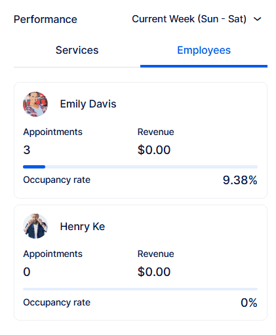
Task: Click the chevron next to Current Week
Action: click(x=257, y=19)
